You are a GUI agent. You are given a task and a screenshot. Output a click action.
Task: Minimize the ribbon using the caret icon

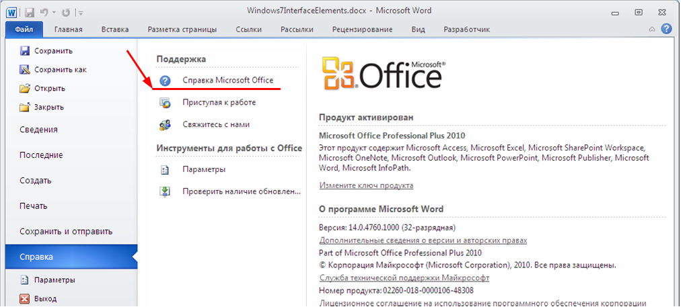(x=651, y=30)
